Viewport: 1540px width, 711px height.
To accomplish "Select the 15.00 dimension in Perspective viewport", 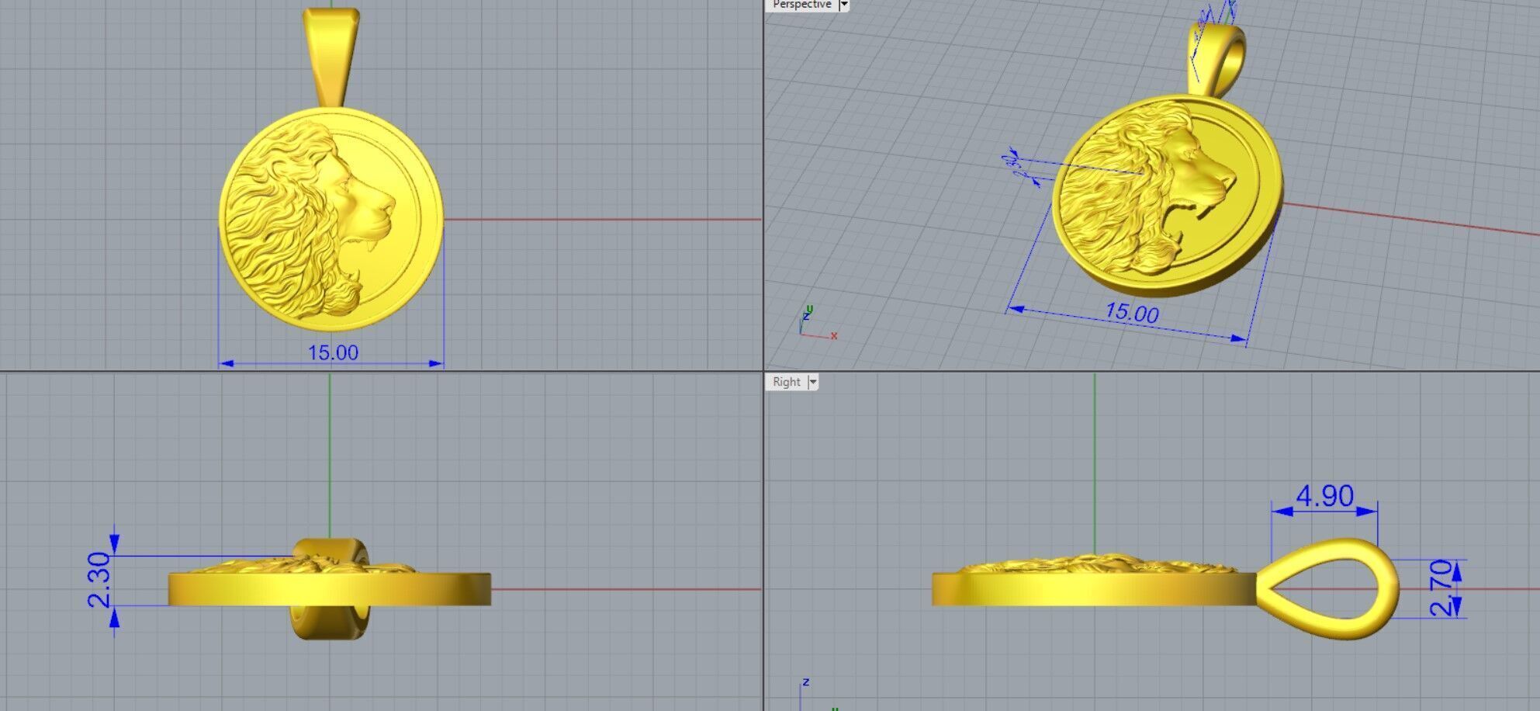I will pyautogui.click(x=1131, y=313).
